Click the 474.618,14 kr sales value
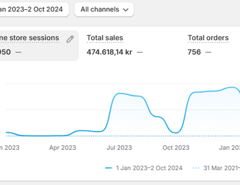Image resolution: width=240 pixels, height=185 pixels. (109, 52)
